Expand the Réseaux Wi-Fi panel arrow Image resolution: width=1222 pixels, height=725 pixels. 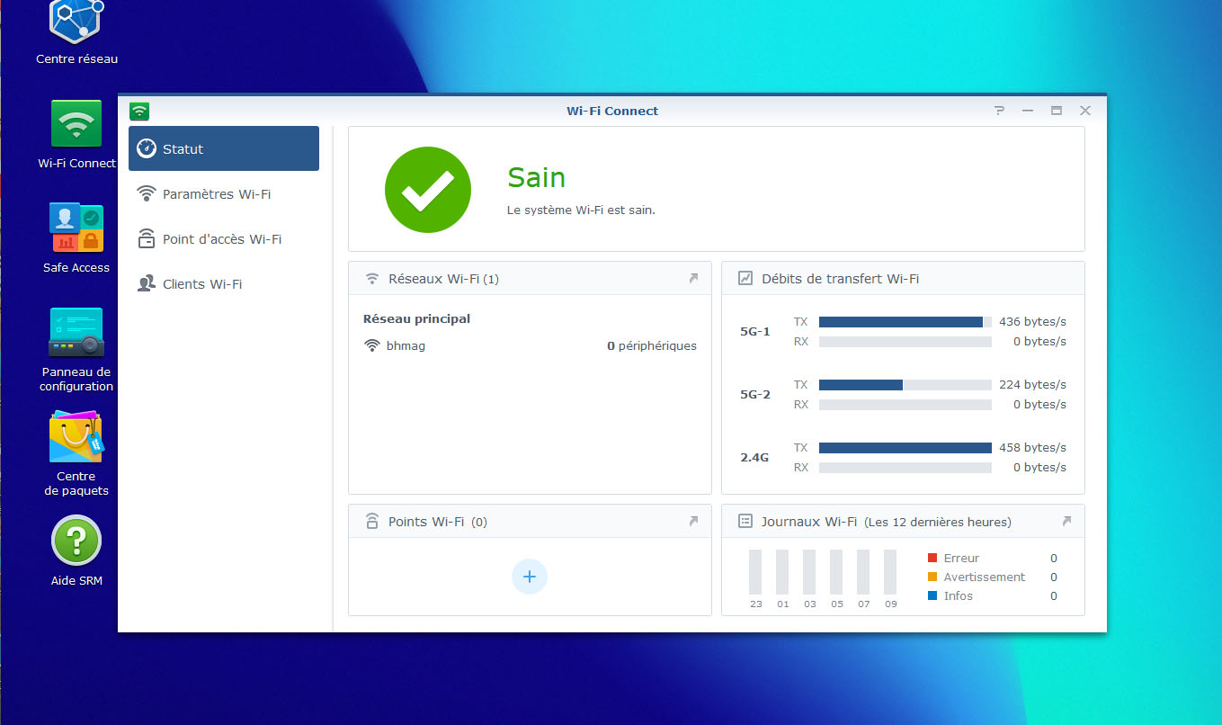(x=693, y=279)
